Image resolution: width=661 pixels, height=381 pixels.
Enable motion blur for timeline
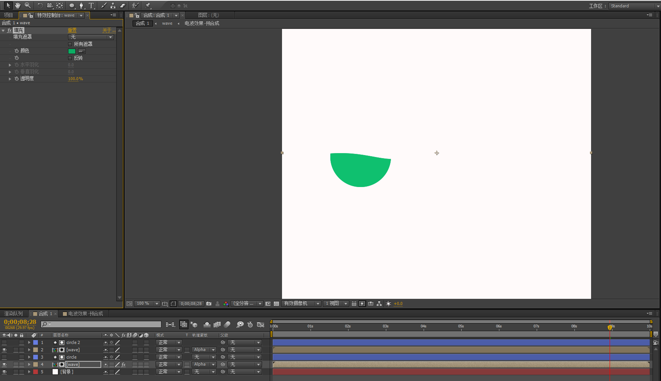227,325
